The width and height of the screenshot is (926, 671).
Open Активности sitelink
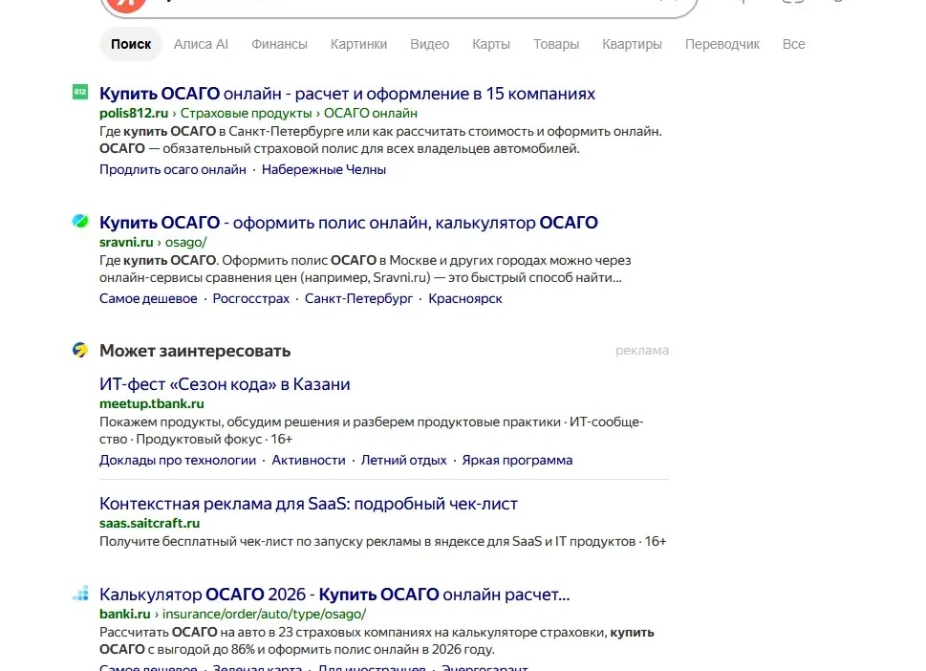point(309,460)
